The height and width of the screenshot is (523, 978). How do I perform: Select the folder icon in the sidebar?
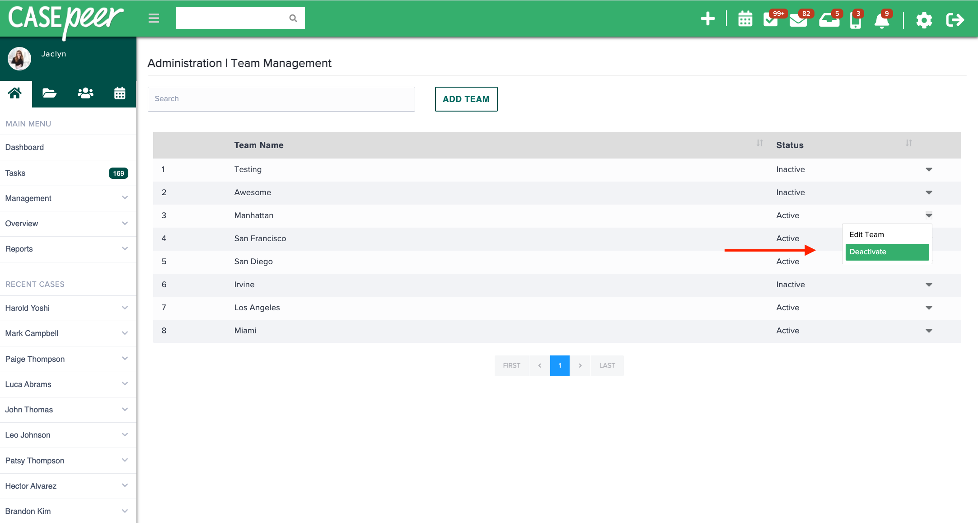49,93
